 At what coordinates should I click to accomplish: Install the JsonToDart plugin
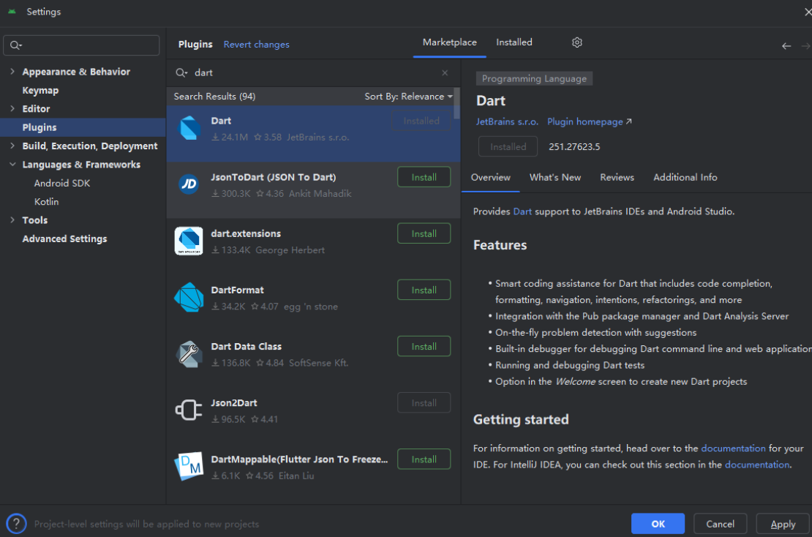(424, 177)
